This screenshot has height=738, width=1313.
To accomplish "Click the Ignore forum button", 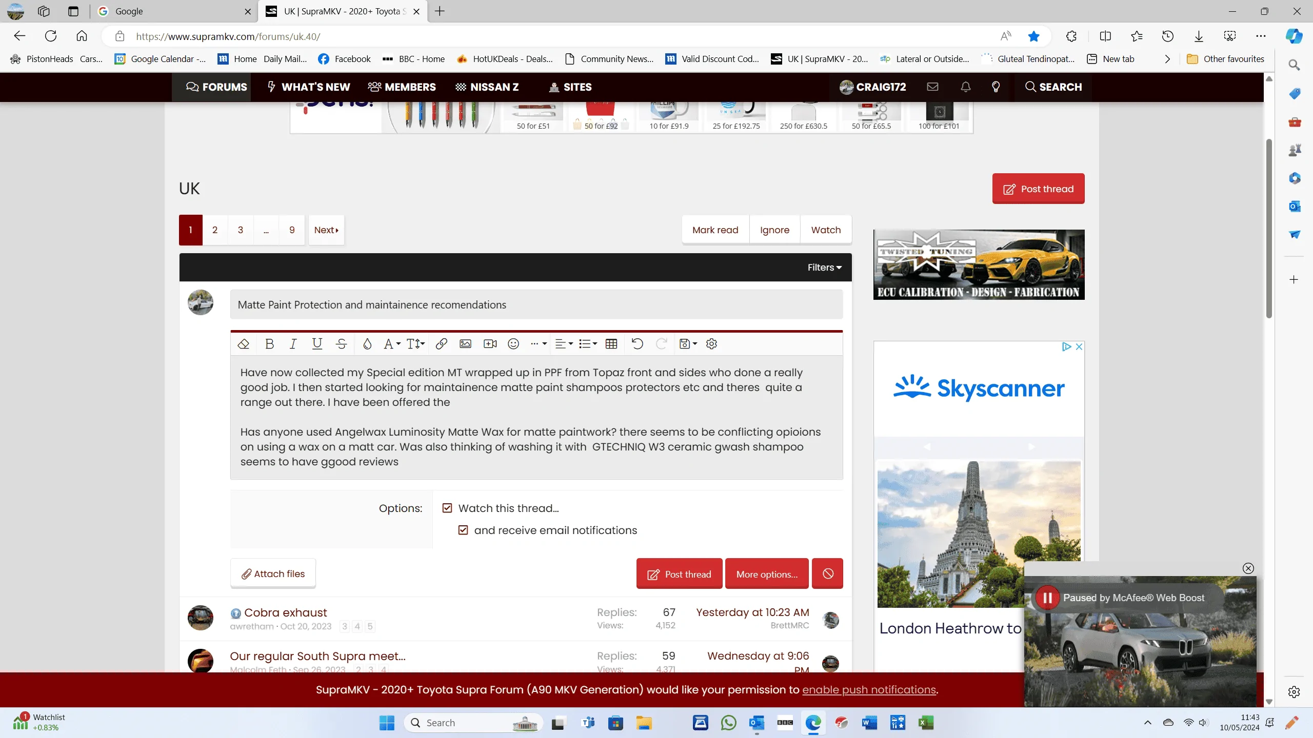I will point(774,230).
